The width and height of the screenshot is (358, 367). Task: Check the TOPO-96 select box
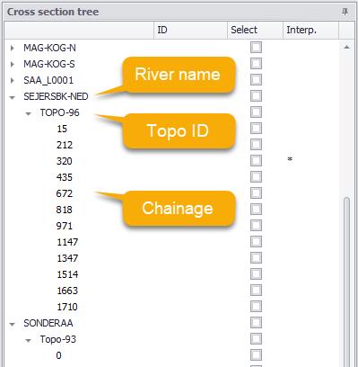tap(256, 112)
